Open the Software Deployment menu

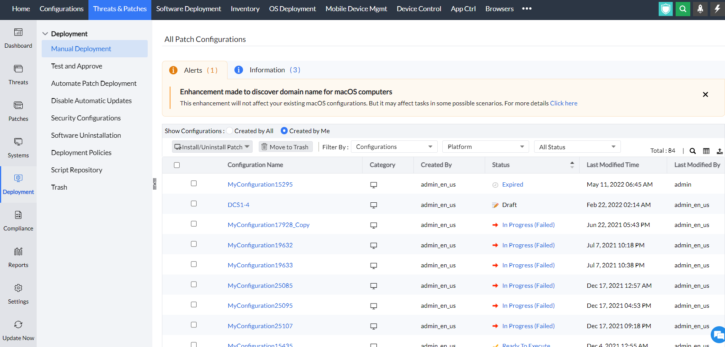188,9
